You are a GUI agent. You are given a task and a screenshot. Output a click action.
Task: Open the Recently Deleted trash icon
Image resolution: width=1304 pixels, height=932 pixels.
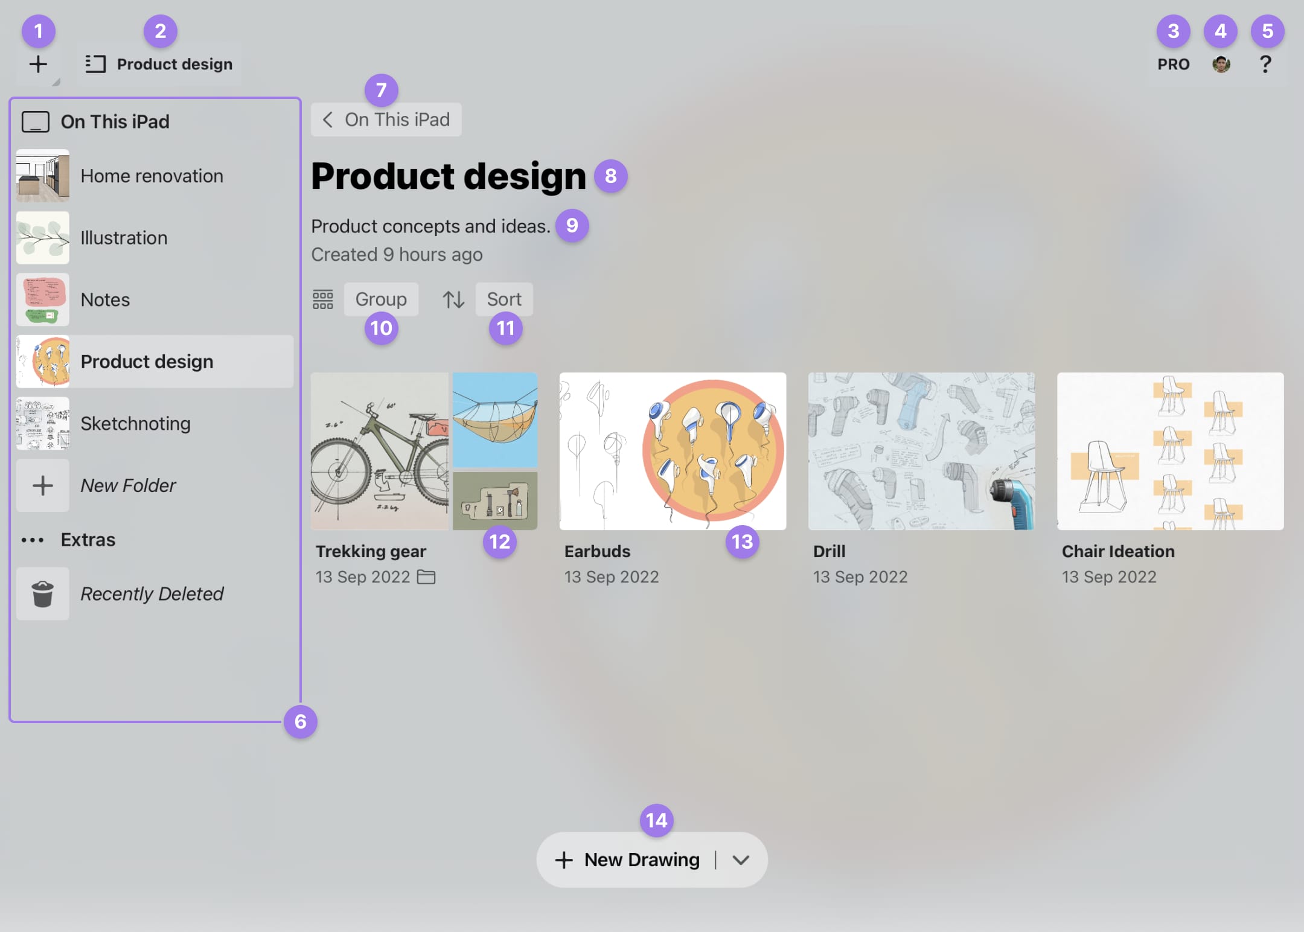pos(43,594)
